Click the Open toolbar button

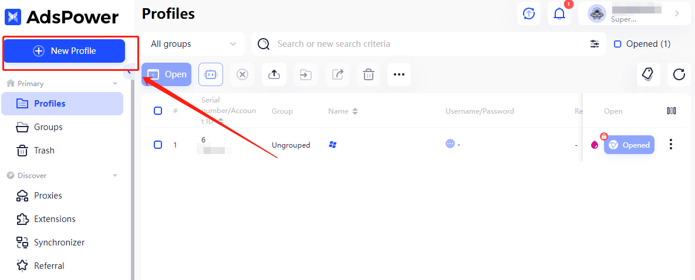pos(167,74)
